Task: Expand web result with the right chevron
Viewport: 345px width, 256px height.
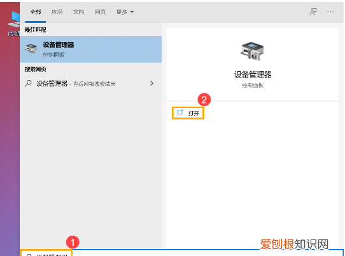Action: (152, 83)
